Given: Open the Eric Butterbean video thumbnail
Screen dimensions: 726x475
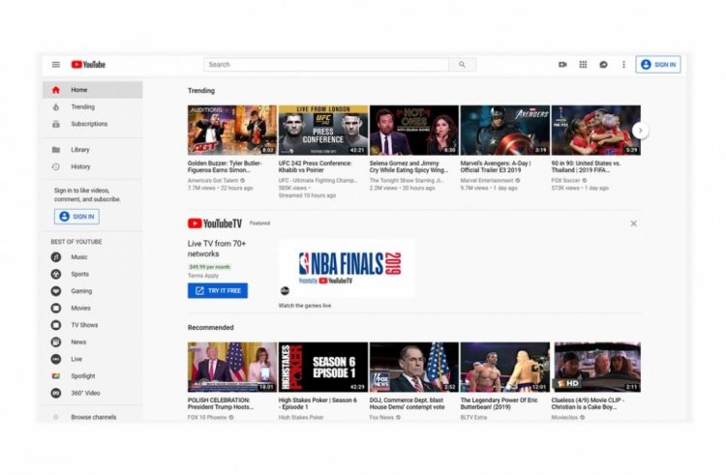Looking at the screenshot, I should 505,367.
